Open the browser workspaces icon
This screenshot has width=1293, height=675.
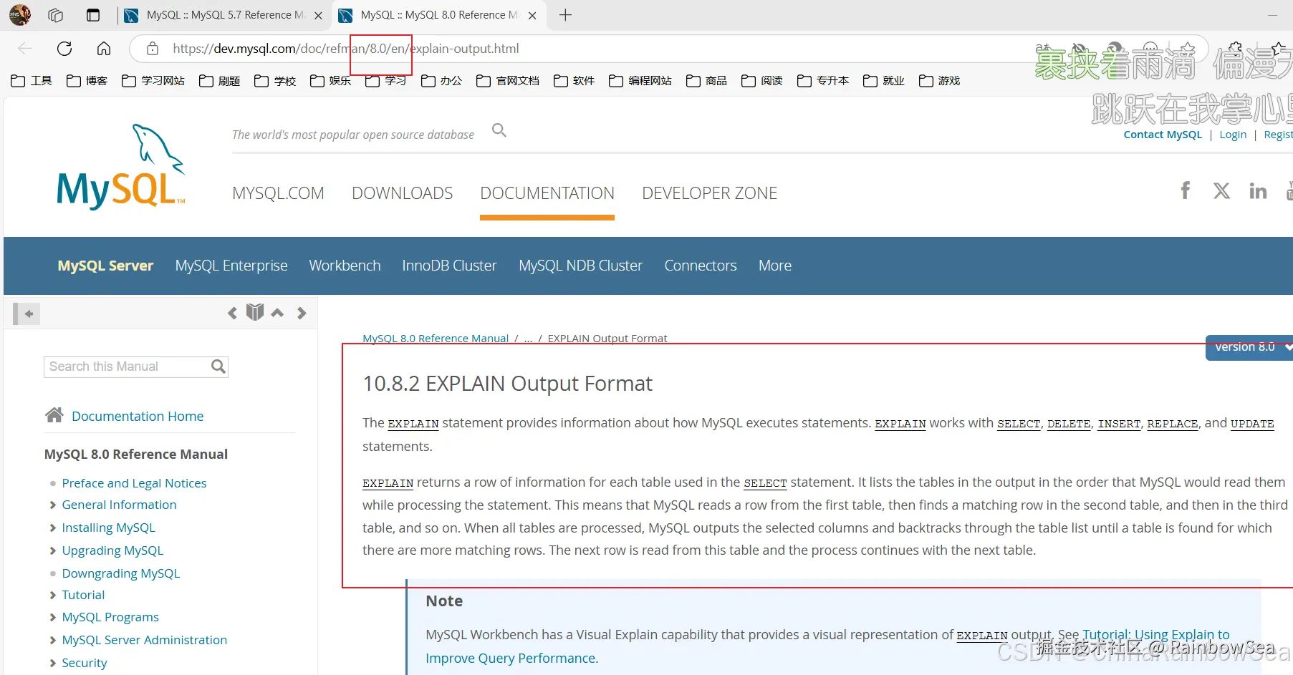[56, 15]
